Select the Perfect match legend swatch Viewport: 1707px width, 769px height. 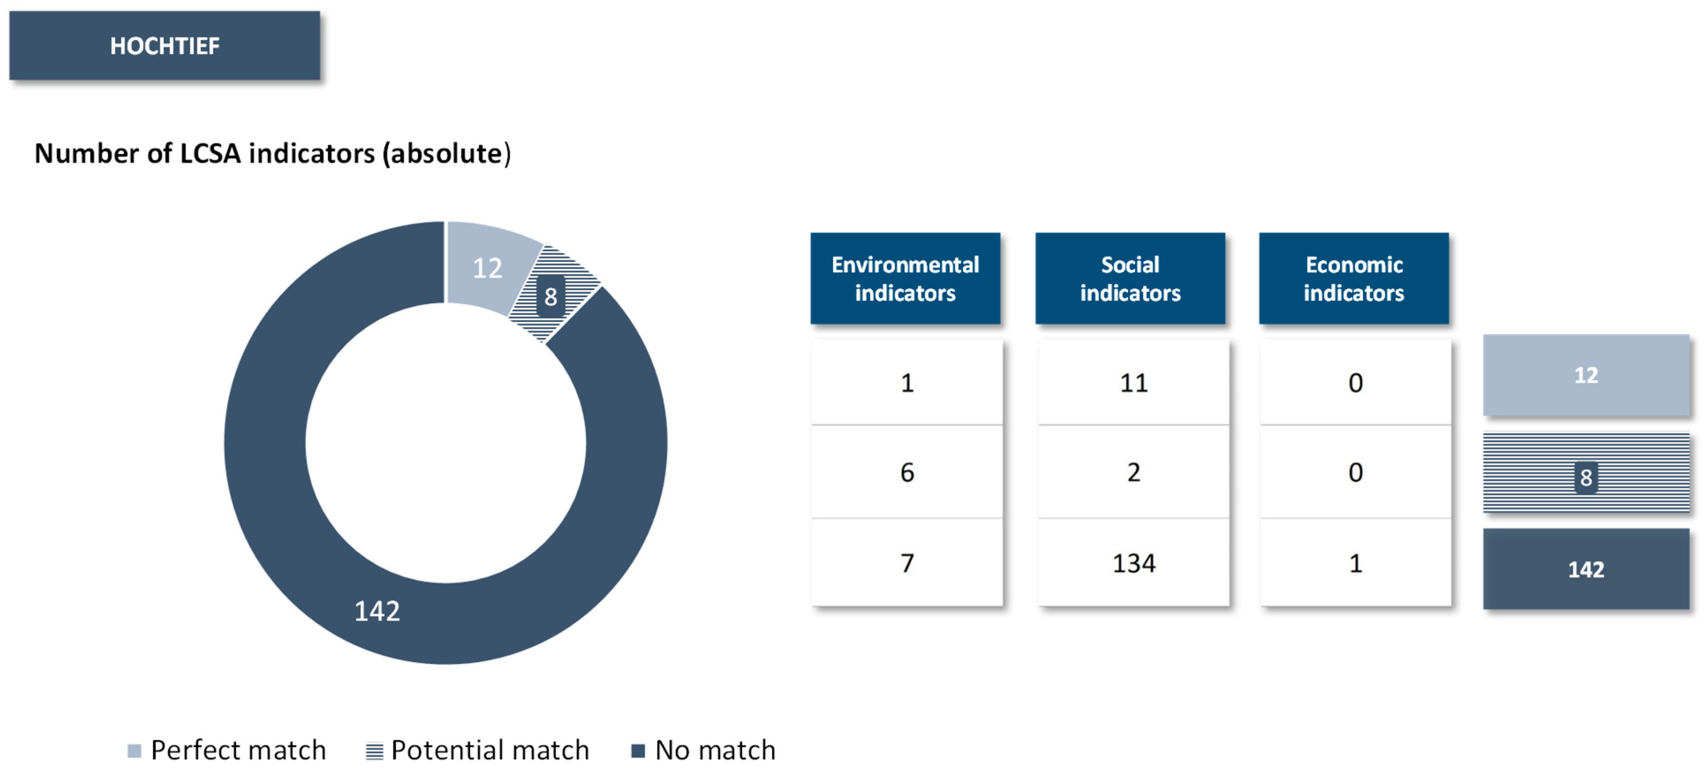[x=134, y=750]
